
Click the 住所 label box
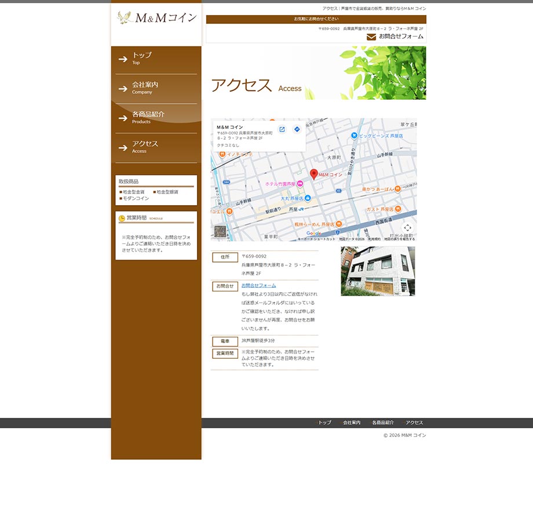225,257
